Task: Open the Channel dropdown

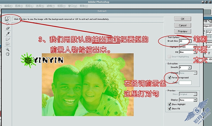Action: point(195,73)
